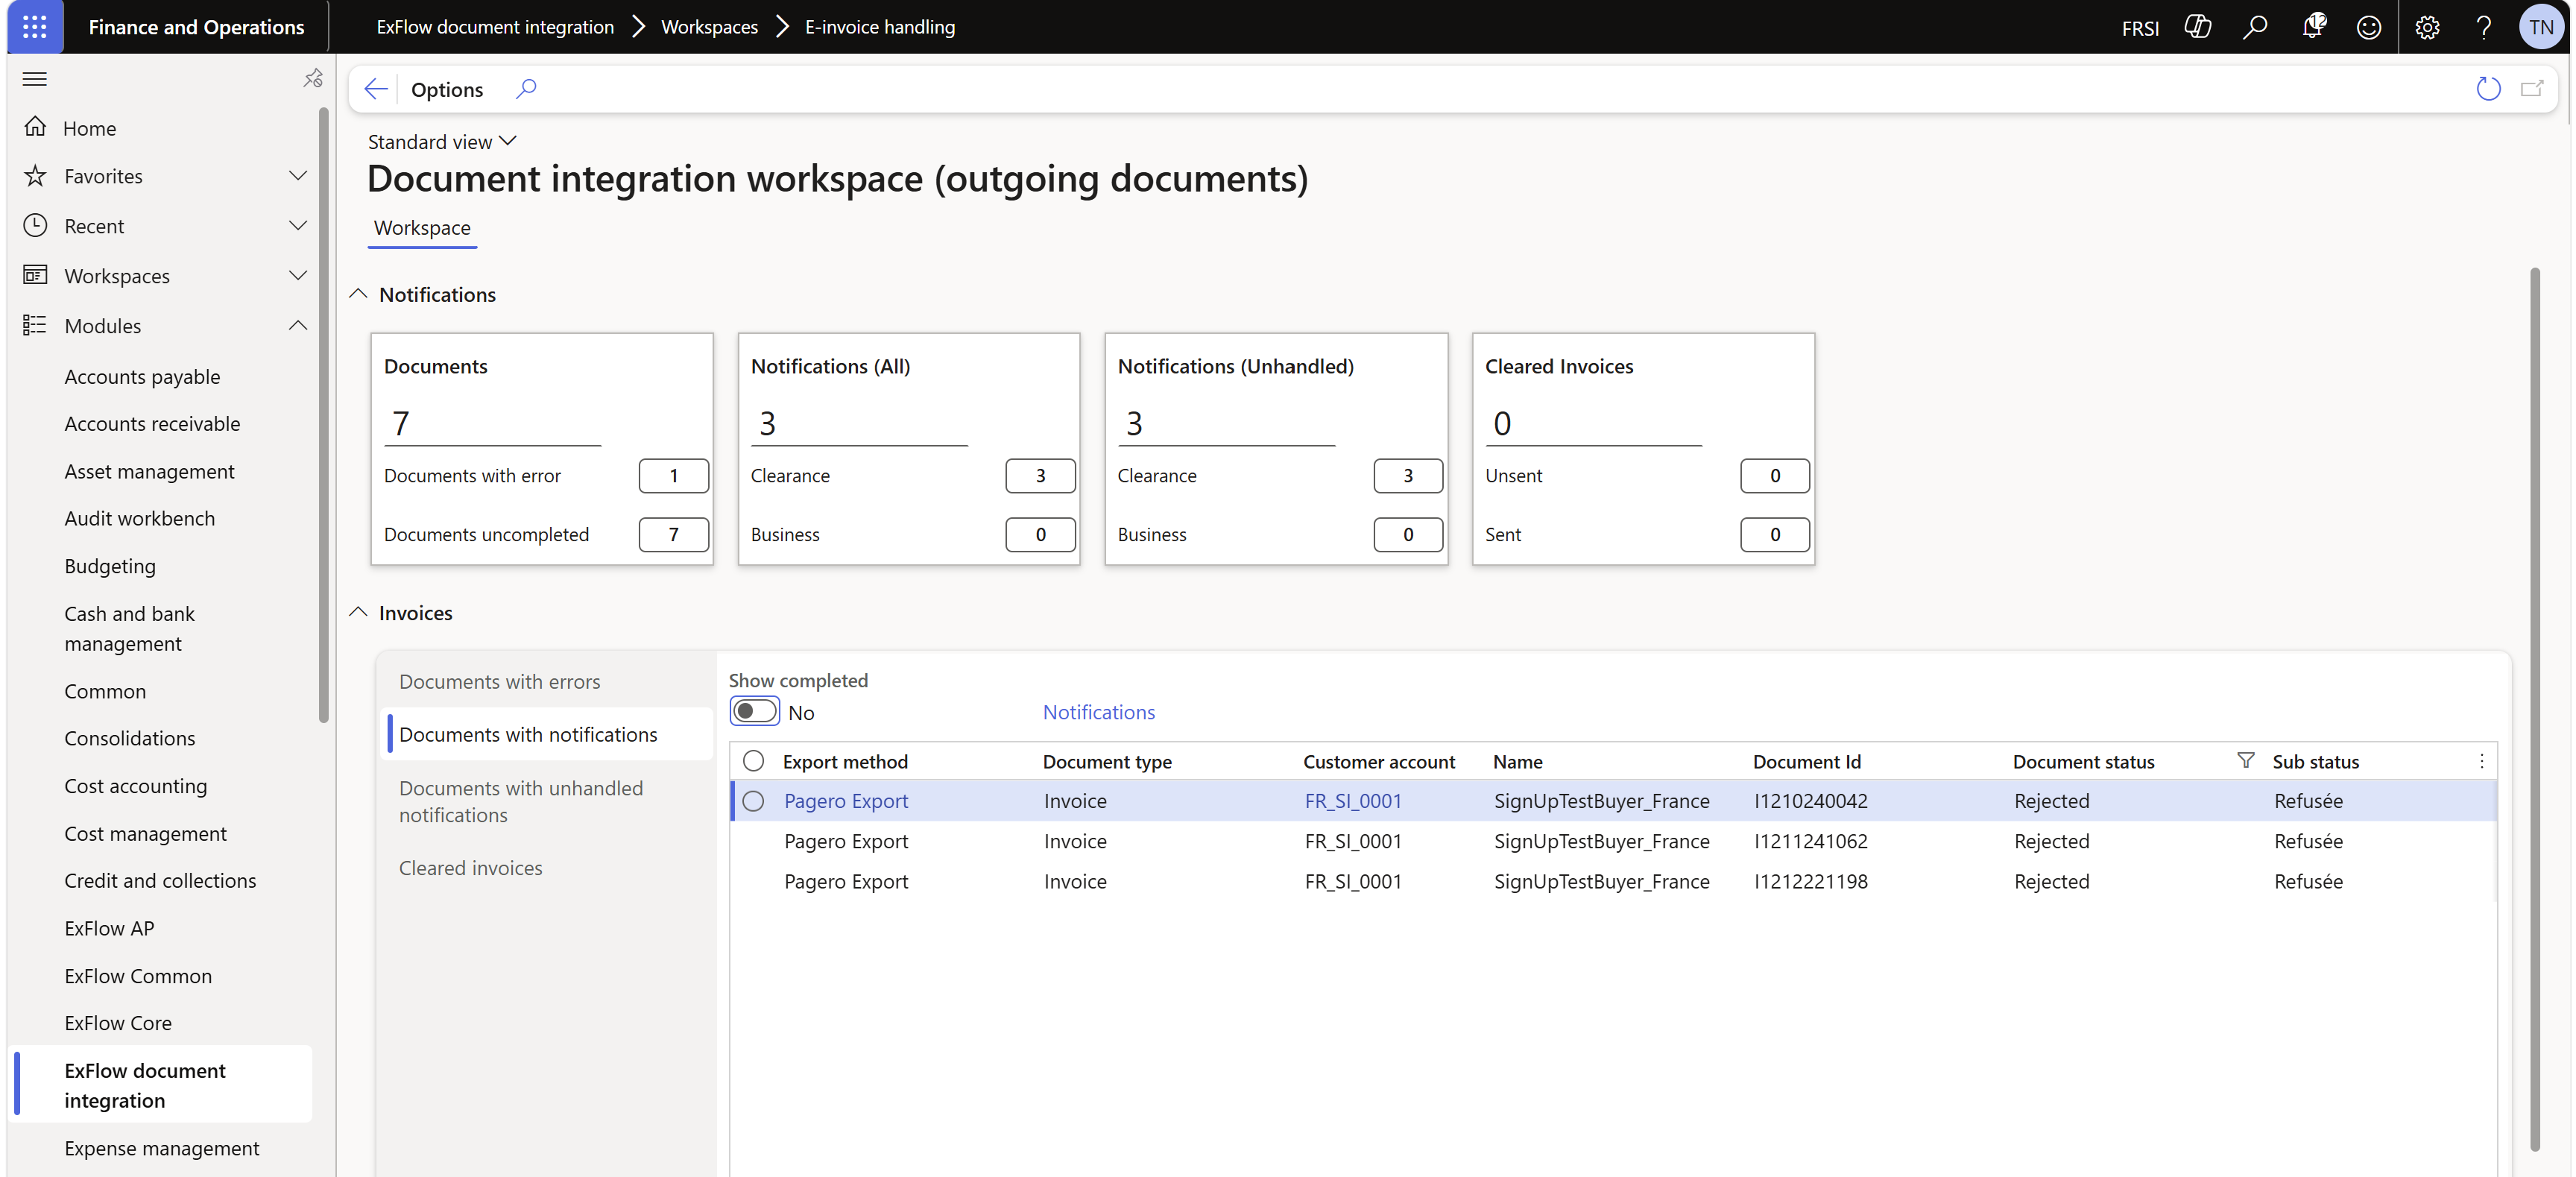Collapse the Notifications section
Image resolution: width=2576 pixels, height=1177 pixels.
[358, 294]
